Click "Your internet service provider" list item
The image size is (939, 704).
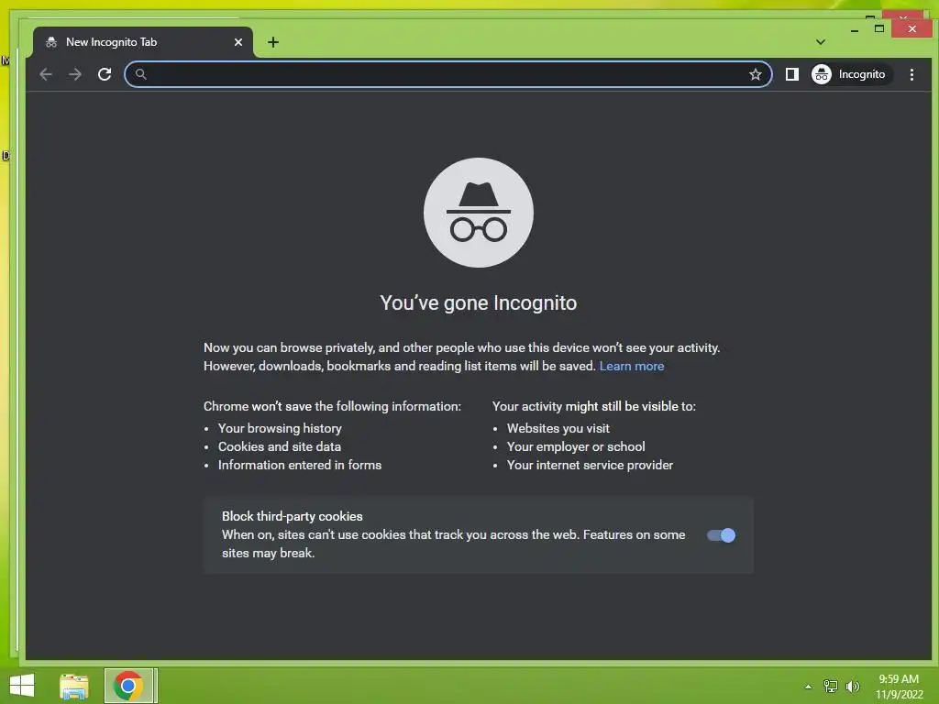590,465
